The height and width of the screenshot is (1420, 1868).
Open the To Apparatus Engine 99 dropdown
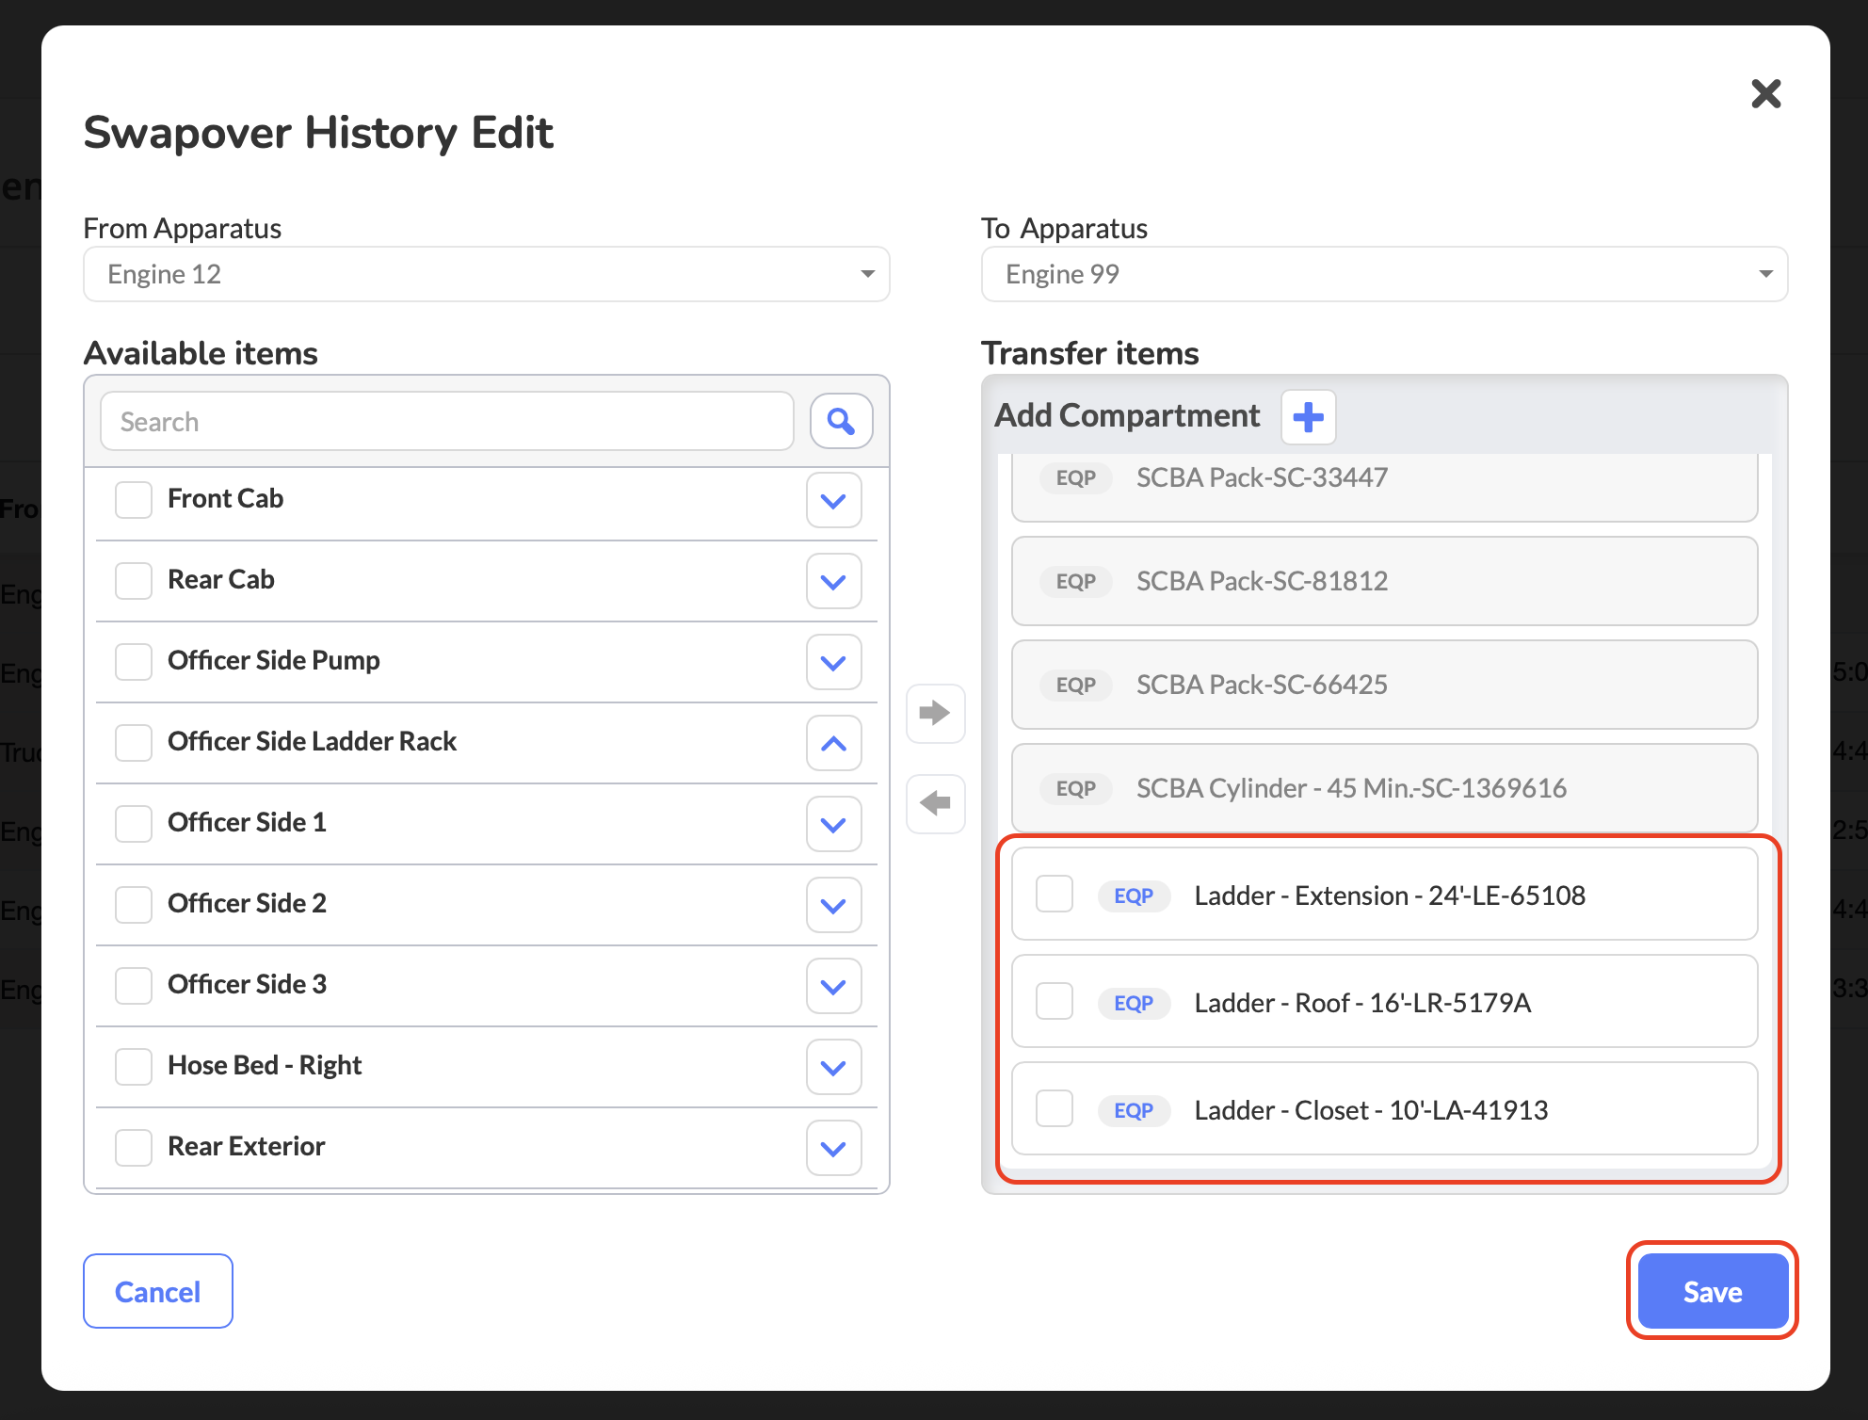1383,274
